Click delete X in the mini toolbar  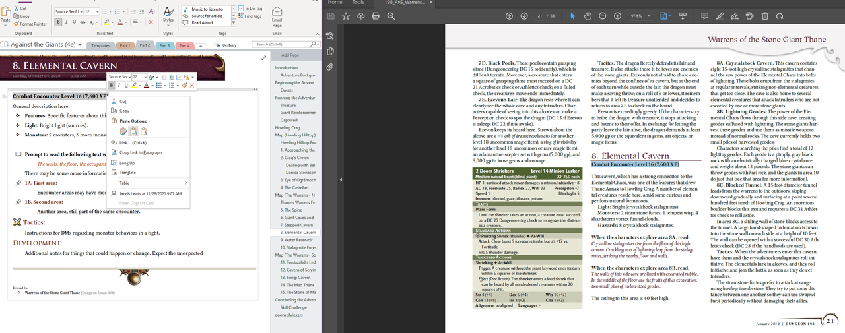191,85
